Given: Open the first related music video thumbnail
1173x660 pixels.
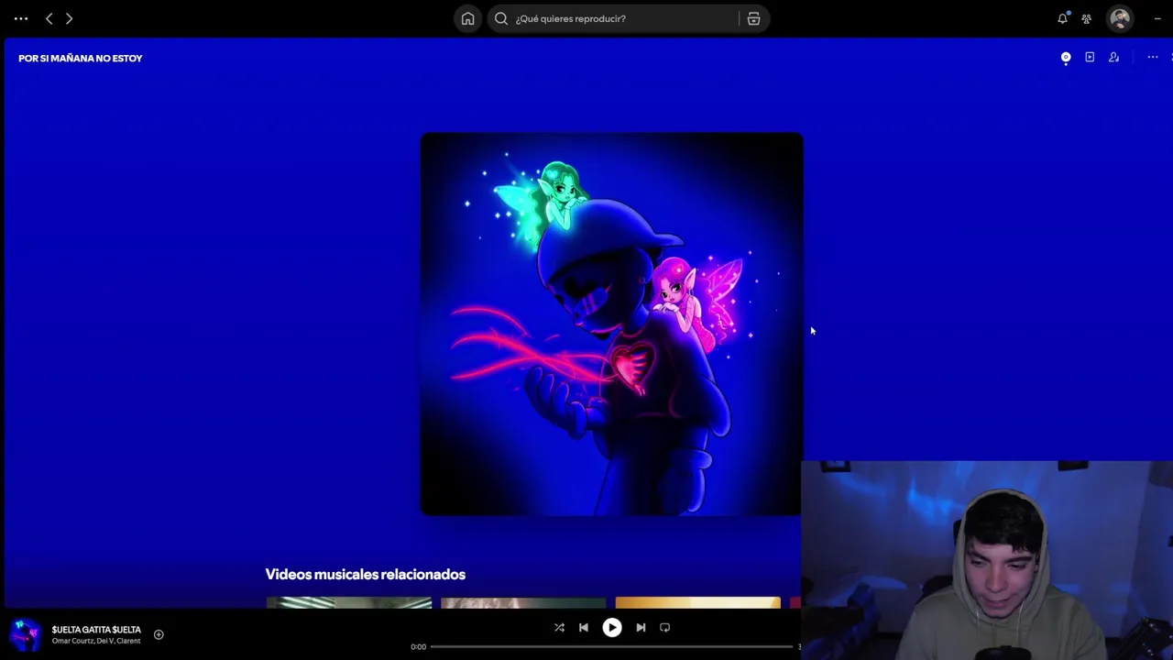Looking at the screenshot, I should click(349, 602).
